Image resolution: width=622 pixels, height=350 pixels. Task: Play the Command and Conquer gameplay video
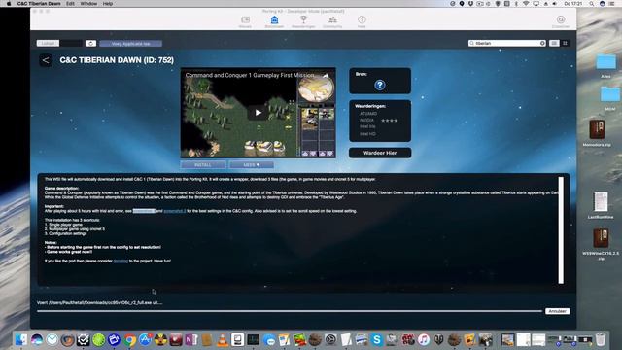tap(258, 113)
